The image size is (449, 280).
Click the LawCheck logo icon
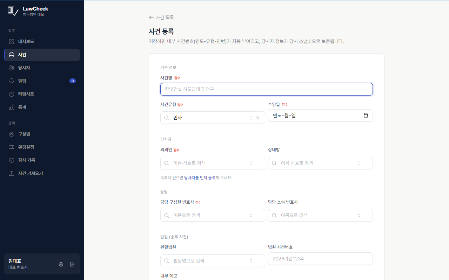pos(13,11)
